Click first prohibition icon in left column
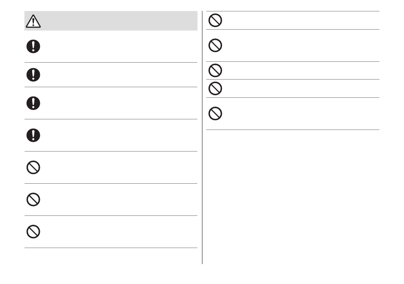Image resolution: width=404 pixels, height=284 pixels. [x=33, y=167]
